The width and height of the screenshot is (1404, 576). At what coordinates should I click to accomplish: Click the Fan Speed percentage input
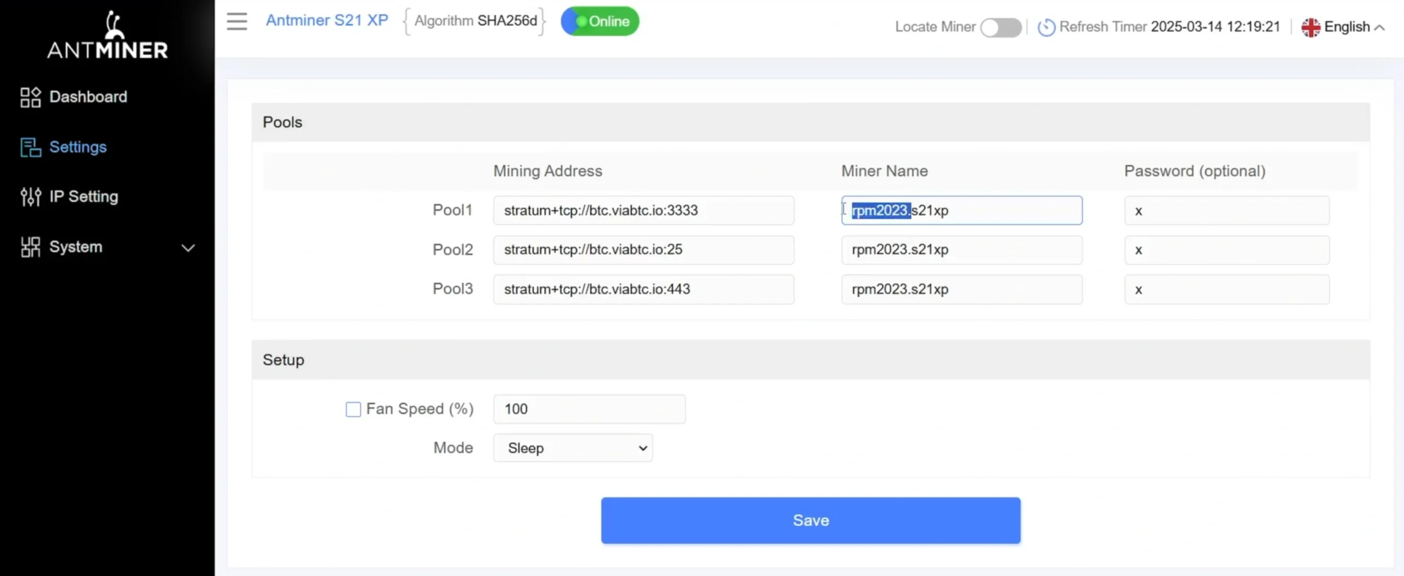tap(590, 409)
